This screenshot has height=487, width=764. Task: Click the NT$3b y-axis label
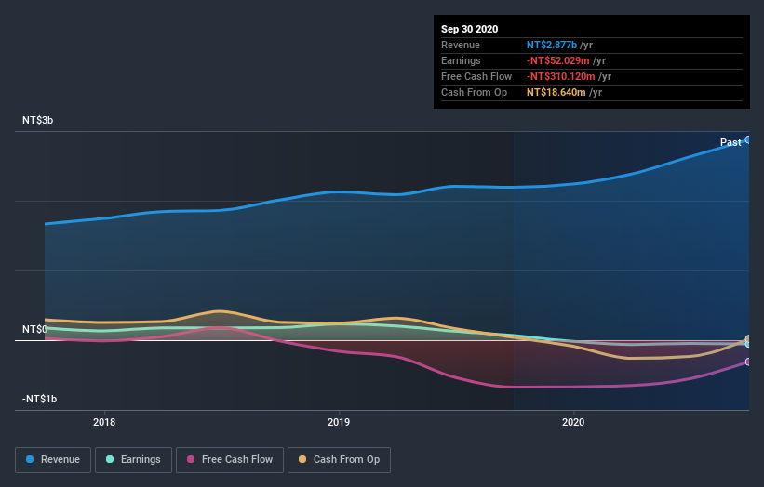click(37, 120)
